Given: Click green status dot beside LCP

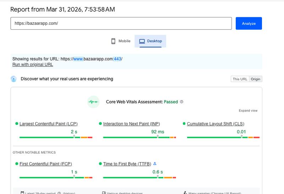Looking at the screenshot, I should [17, 124].
